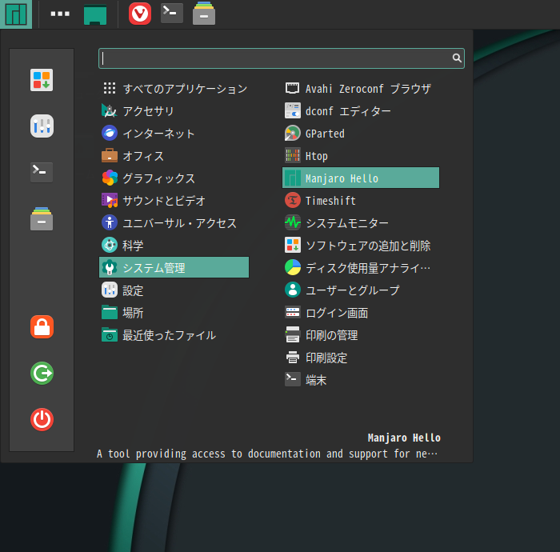Launch Vivaldi browser from the panel
The height and width of the screenshot is (552, 560).
pos(140,14)
